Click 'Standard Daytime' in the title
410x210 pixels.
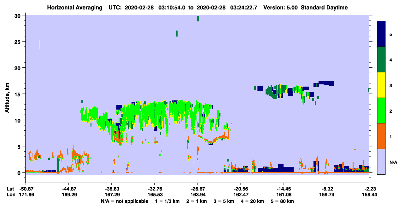(324, 8)
